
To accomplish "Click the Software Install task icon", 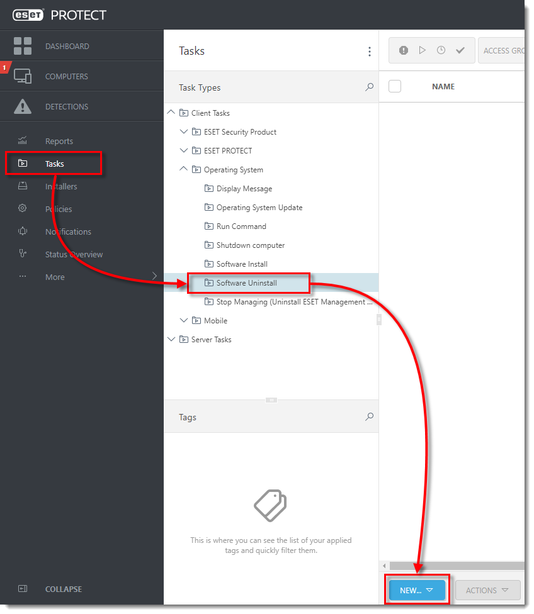I will [209, 264].
